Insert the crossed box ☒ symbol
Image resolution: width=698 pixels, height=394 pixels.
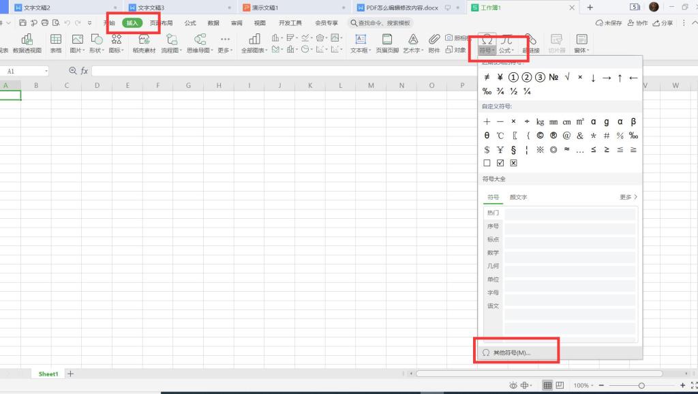tap(514, 163)
